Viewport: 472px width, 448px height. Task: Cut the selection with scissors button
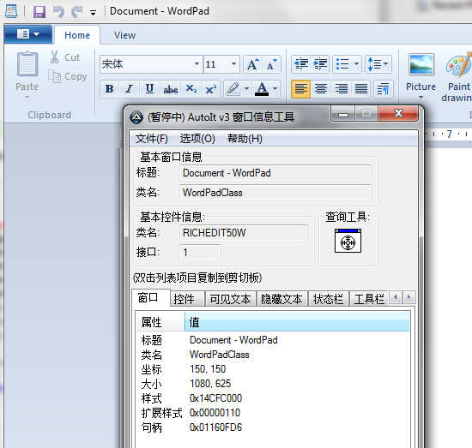click(65, 57)
